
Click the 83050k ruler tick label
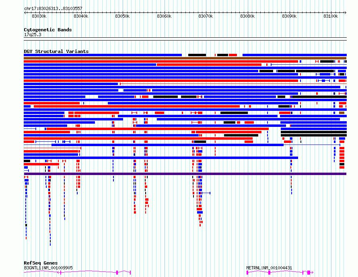coord(122,16)
